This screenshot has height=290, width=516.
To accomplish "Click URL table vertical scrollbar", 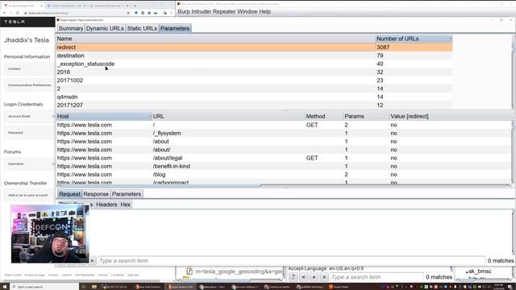I will pos(513,152).
